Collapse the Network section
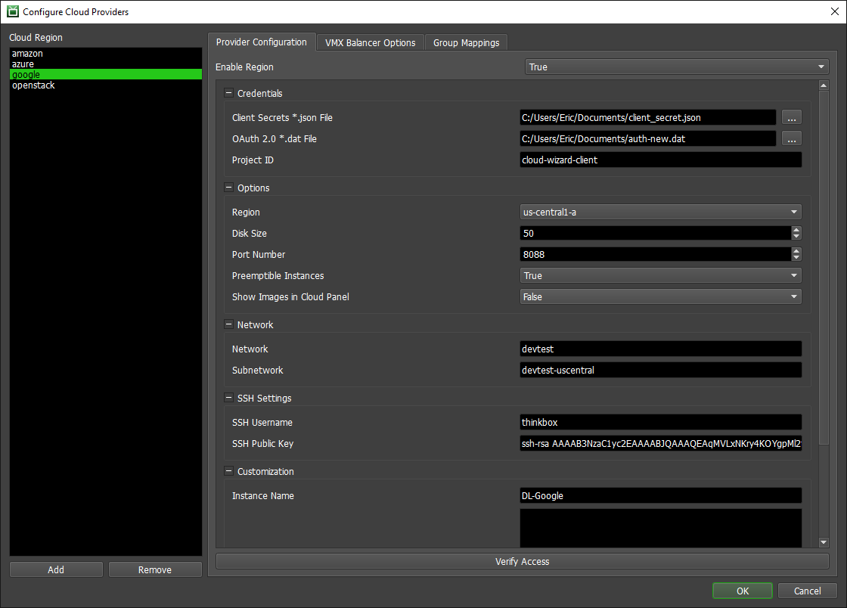The height and width of the screenshot is (608, 847). pos(228,324)
